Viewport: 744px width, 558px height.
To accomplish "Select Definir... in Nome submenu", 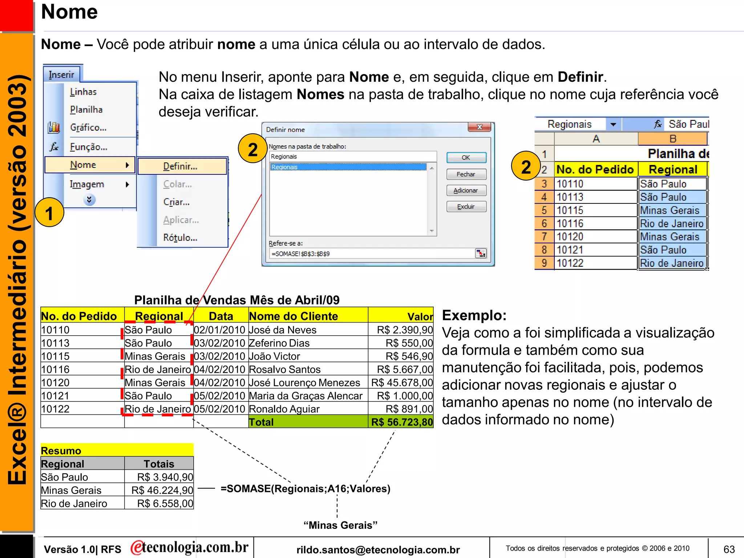I will (182, 166).
